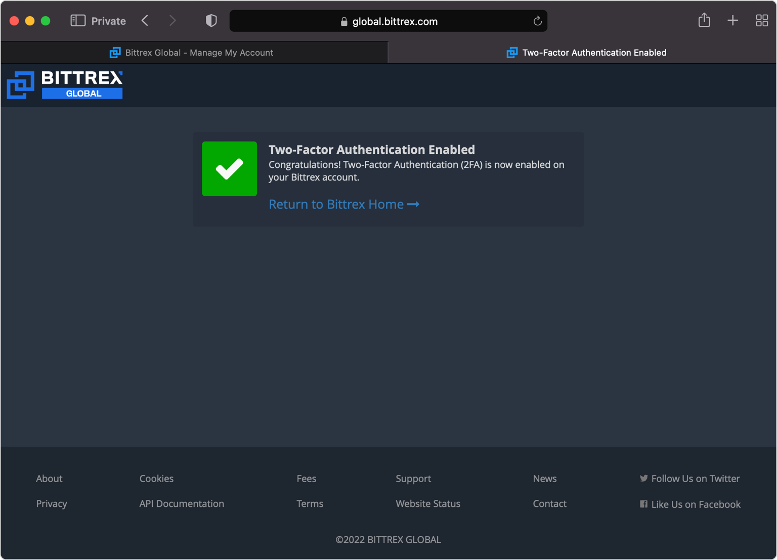The image size is (777, 560).
Task: Open the Contact footer link
Action: (550, 504)
